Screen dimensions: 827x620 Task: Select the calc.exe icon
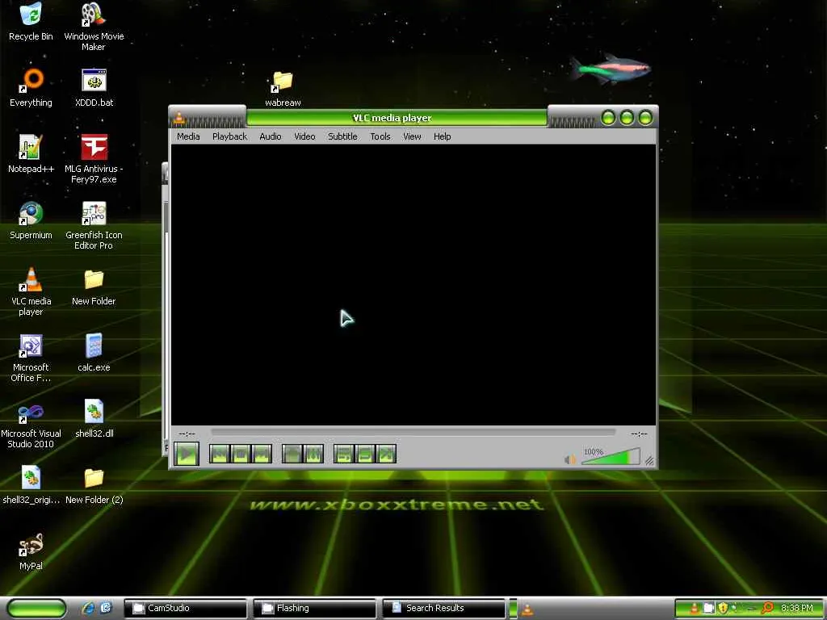pyautogui.click(x=94, y=353)
